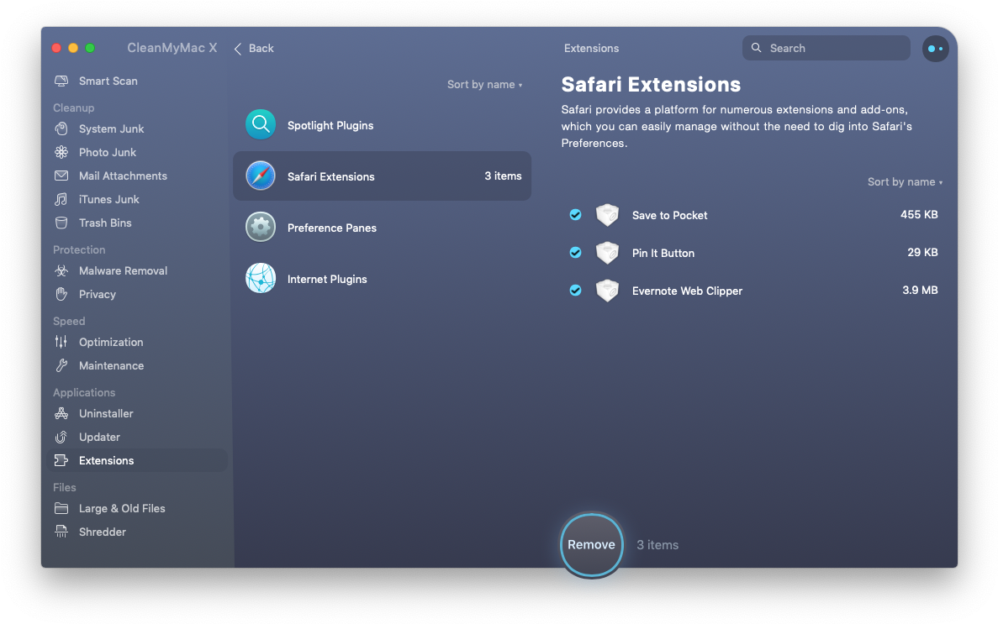Select the System Junk cleanup icon
The width and height of the screenshot is (998, 624).
pyautogui.click(x=61, y=128)
